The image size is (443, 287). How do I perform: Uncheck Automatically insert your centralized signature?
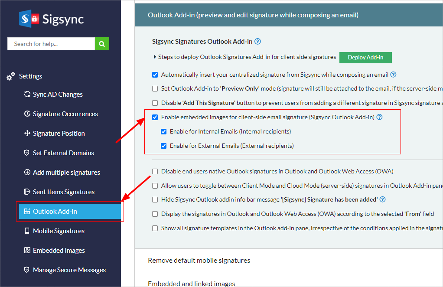tap(155, 75)
